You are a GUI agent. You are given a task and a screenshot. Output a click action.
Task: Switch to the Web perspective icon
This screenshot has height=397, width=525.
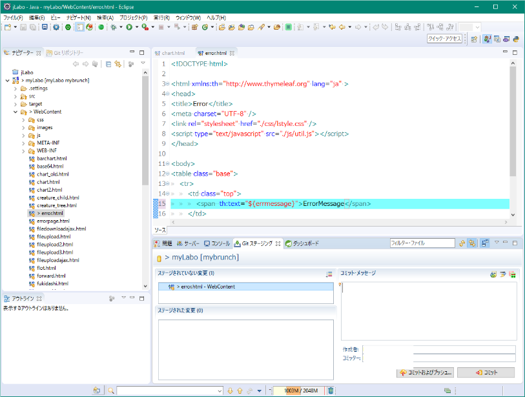pyautogui.click(x=506, y=39)
